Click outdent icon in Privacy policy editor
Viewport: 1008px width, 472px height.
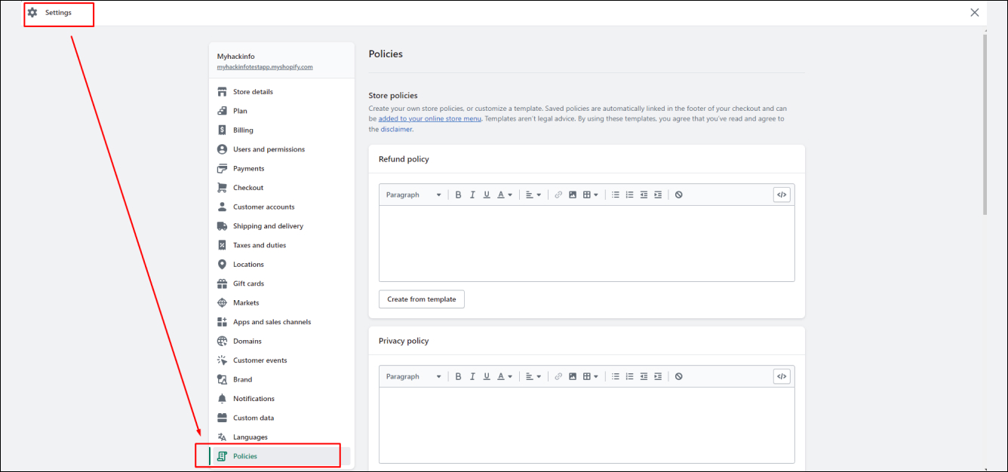[x=644, y=376]
